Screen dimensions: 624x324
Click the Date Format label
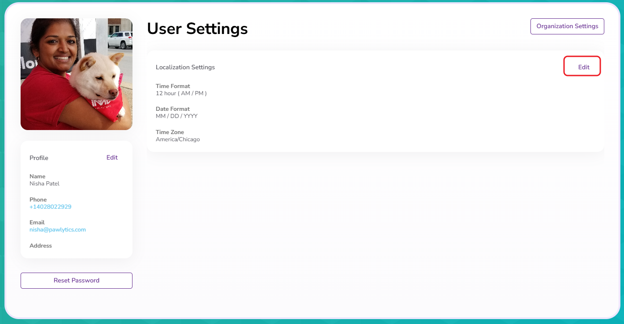click(x=173, y=109)
